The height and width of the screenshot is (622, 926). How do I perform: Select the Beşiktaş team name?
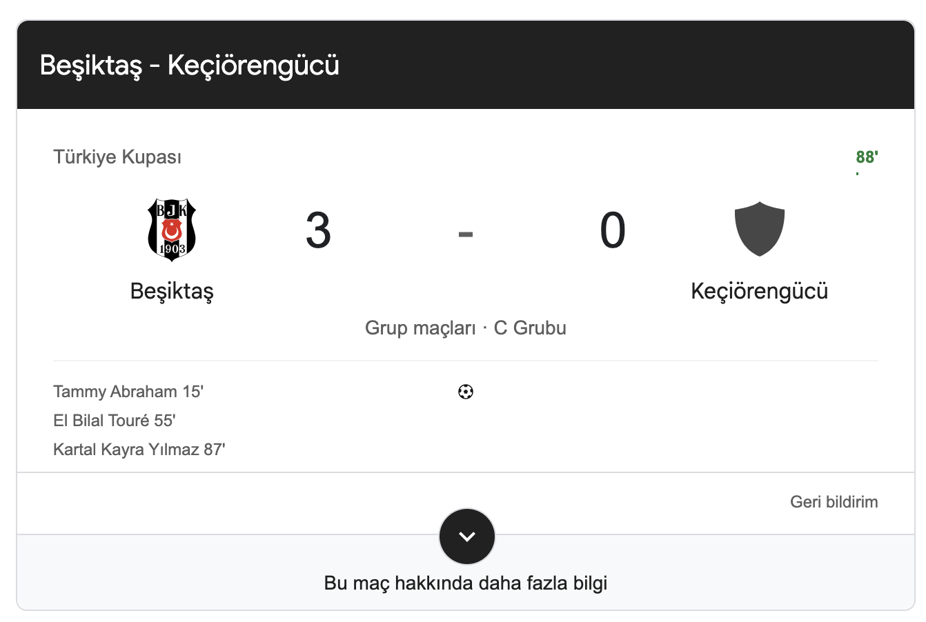click(x=172, y=291)
